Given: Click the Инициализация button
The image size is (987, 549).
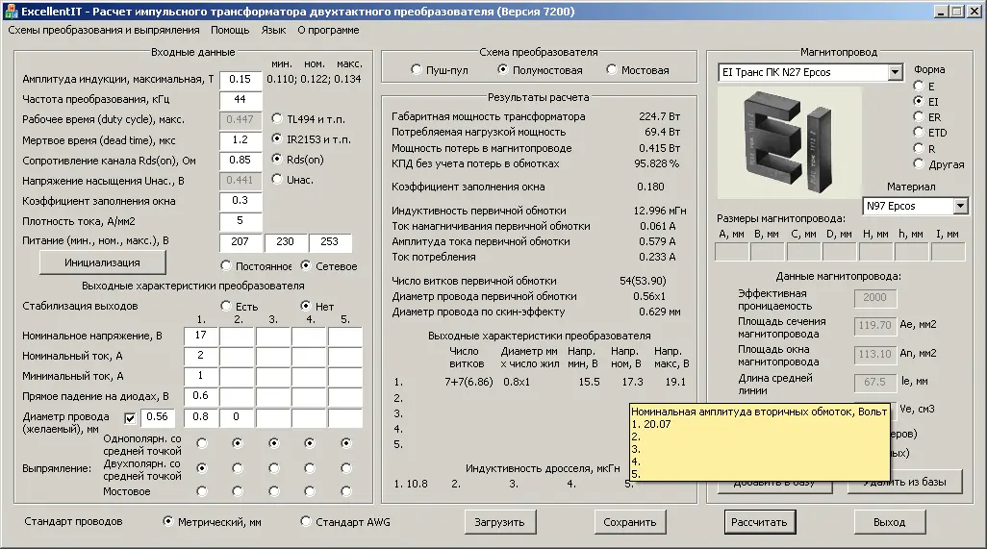Looking at the screenshot, I should (x=102, y=262).
